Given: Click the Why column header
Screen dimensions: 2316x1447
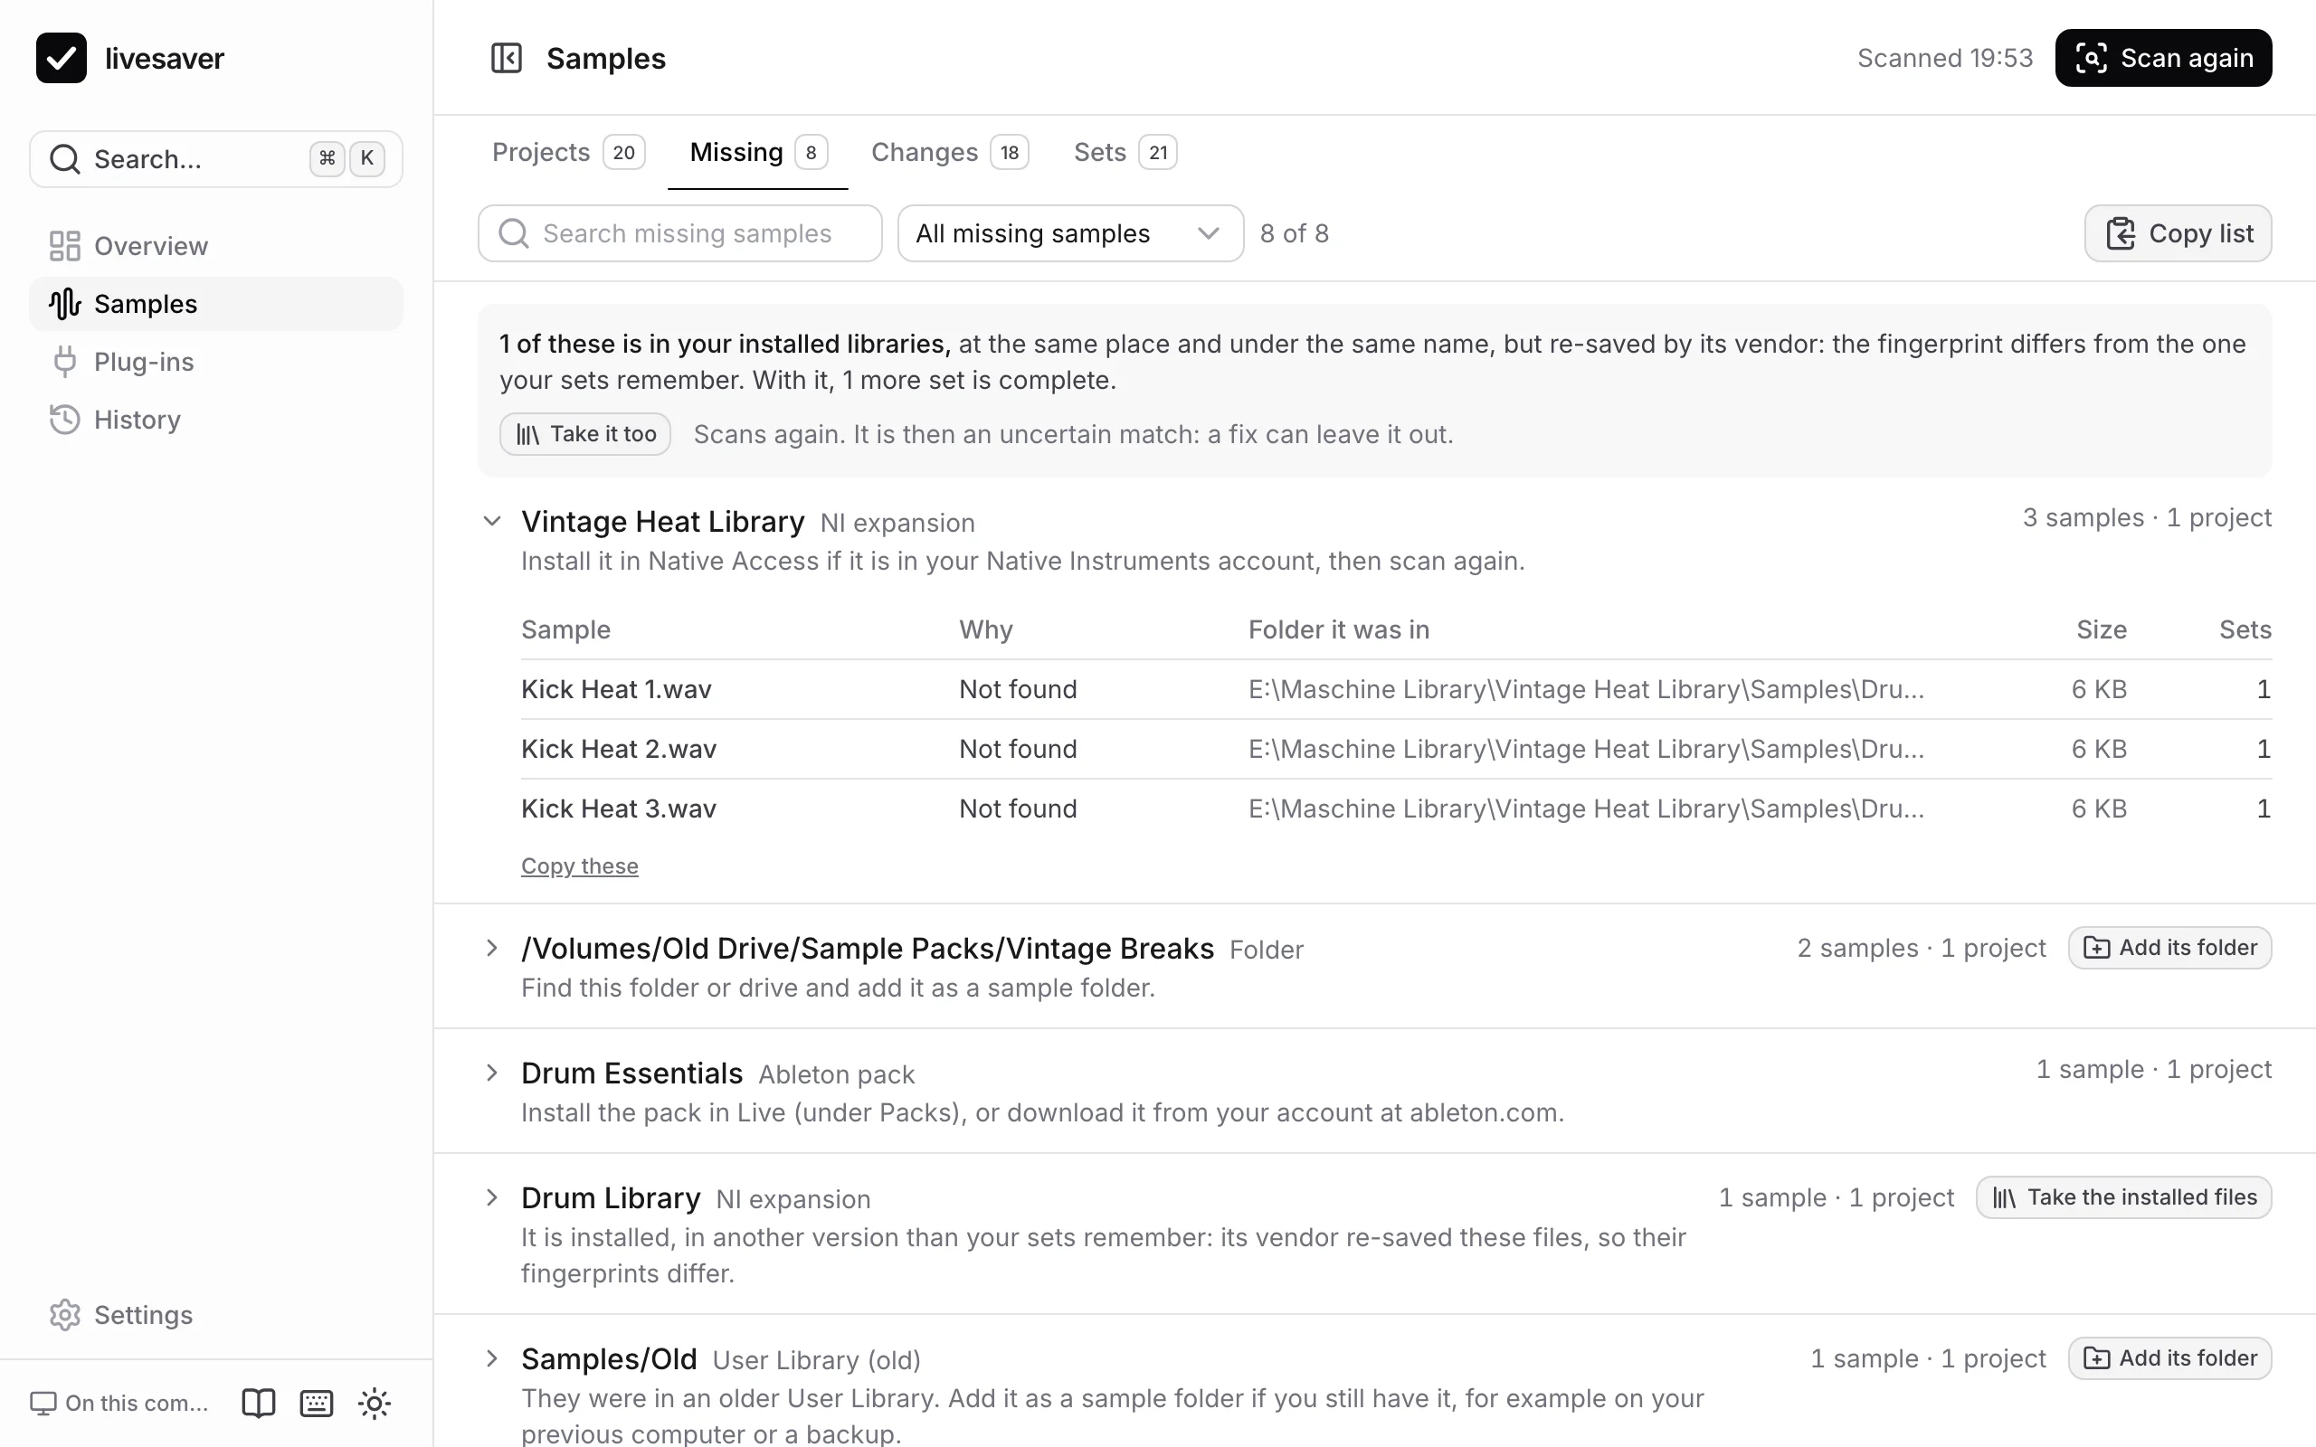Looking at the screenshot, I should [986, 629].
